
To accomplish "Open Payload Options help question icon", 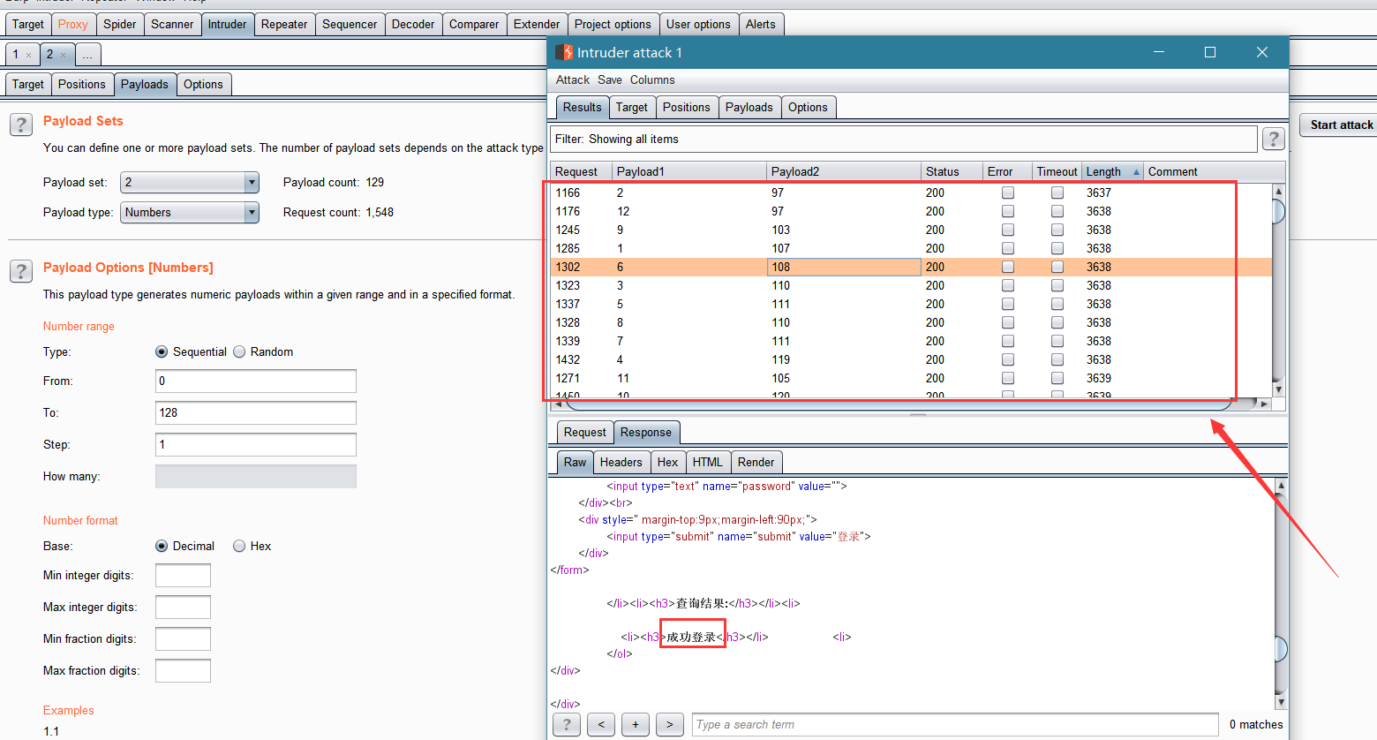I will (x=21, y=271).
